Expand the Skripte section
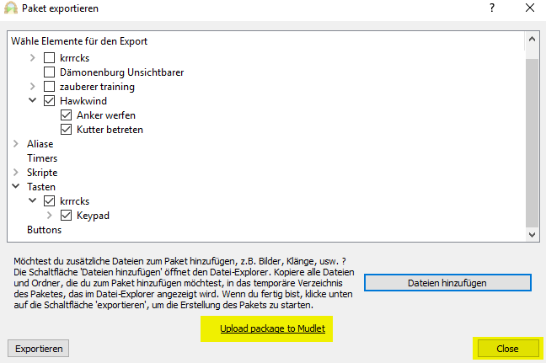Viewport: 546px width, 363px height. pos(16,173)
